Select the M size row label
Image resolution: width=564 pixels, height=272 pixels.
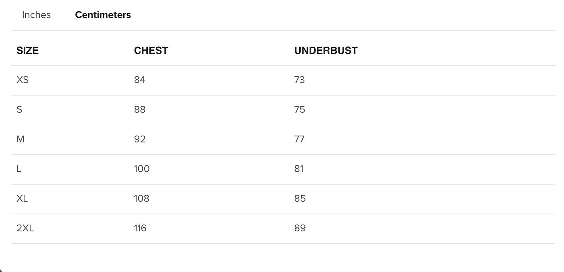[x=21, y=139]
